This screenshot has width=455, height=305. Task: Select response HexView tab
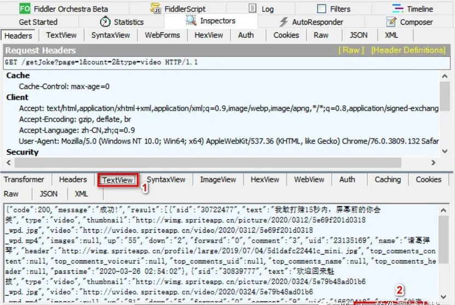[264, 180]
